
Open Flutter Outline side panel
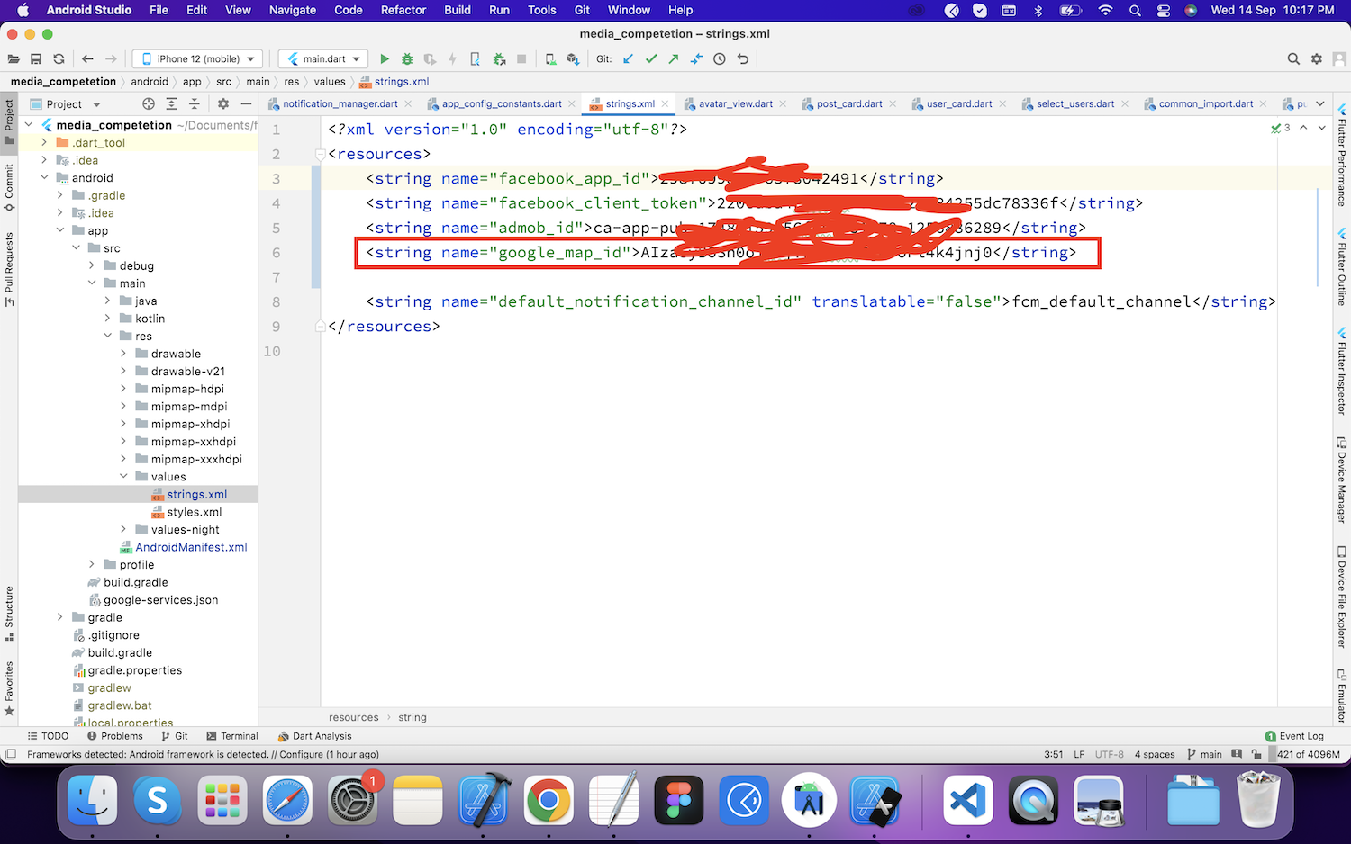[1341, 266]
